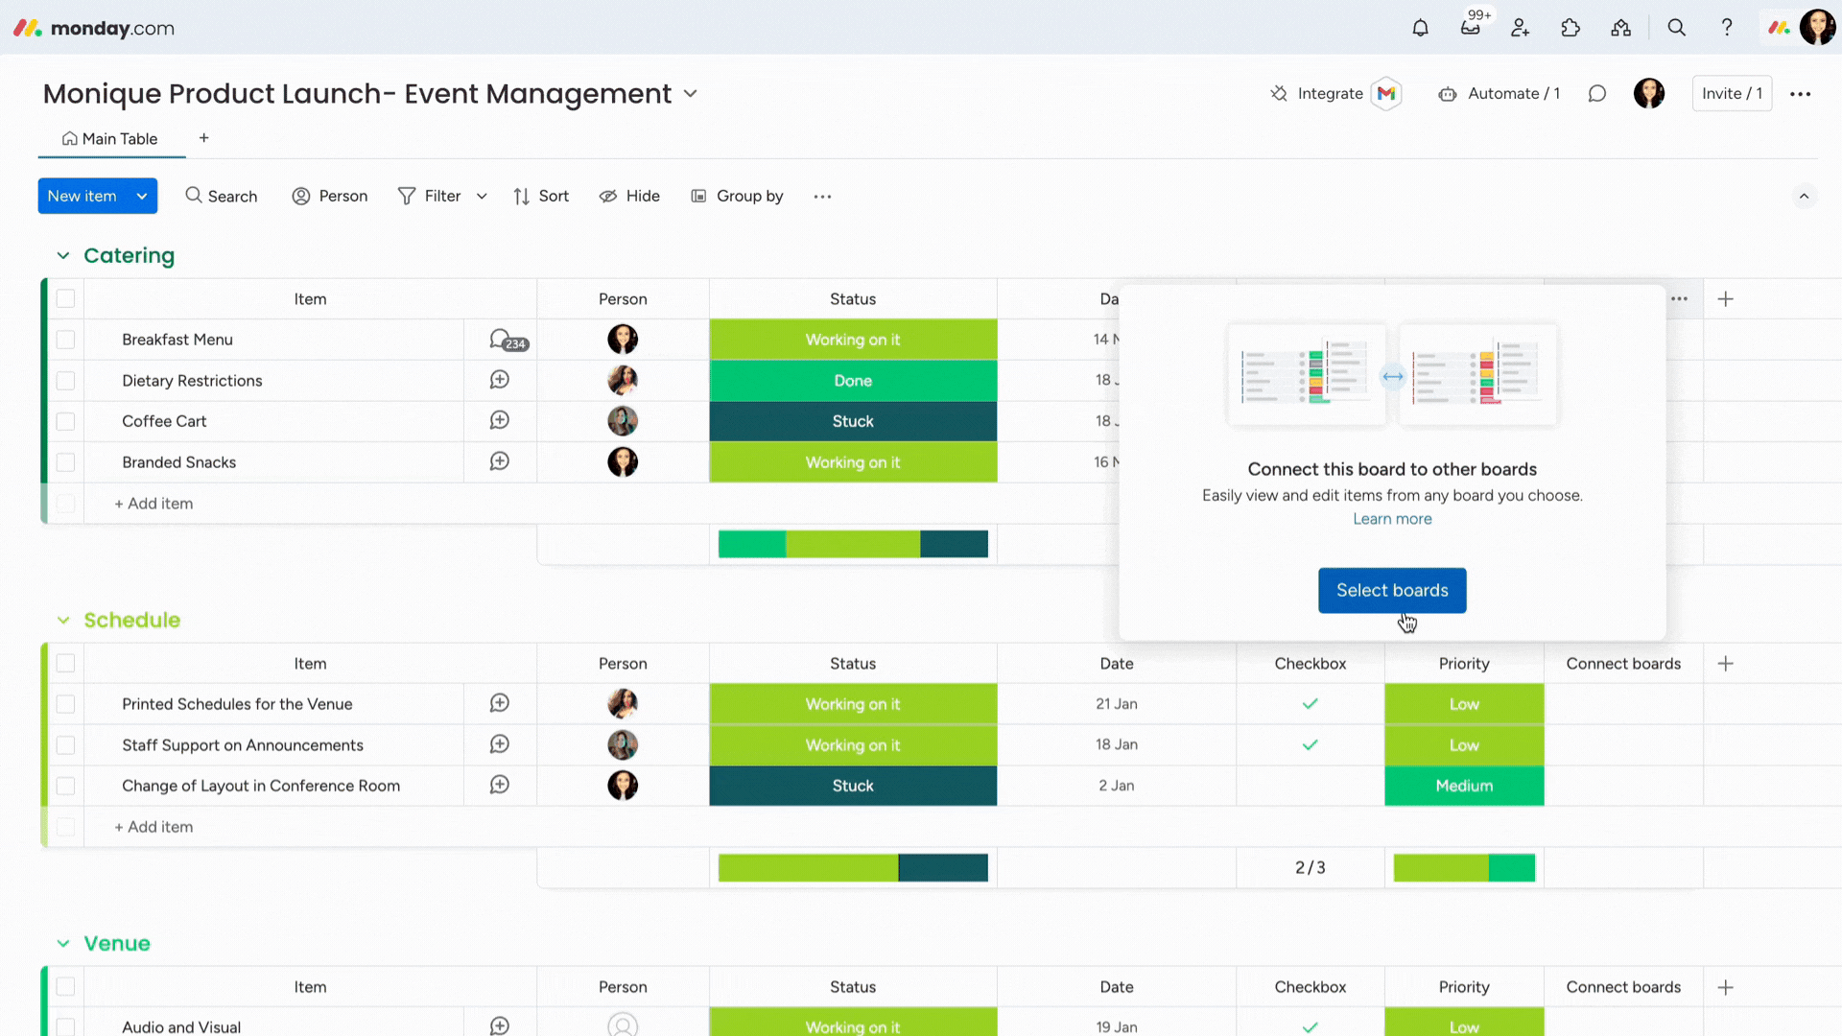The image size is (1842, 1036).
Task: Tick the Printed Schedules for the Venue row checkbox
Action: 65,704
